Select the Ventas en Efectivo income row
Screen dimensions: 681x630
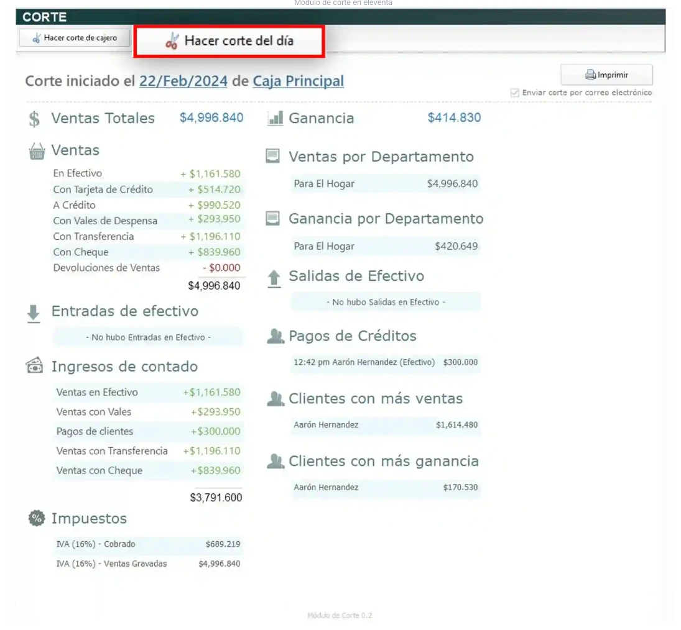click(x=147, y=392)
